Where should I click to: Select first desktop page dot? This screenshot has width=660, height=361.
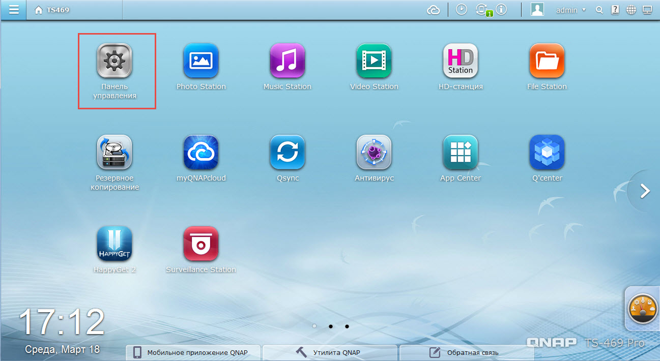(314, 326)
